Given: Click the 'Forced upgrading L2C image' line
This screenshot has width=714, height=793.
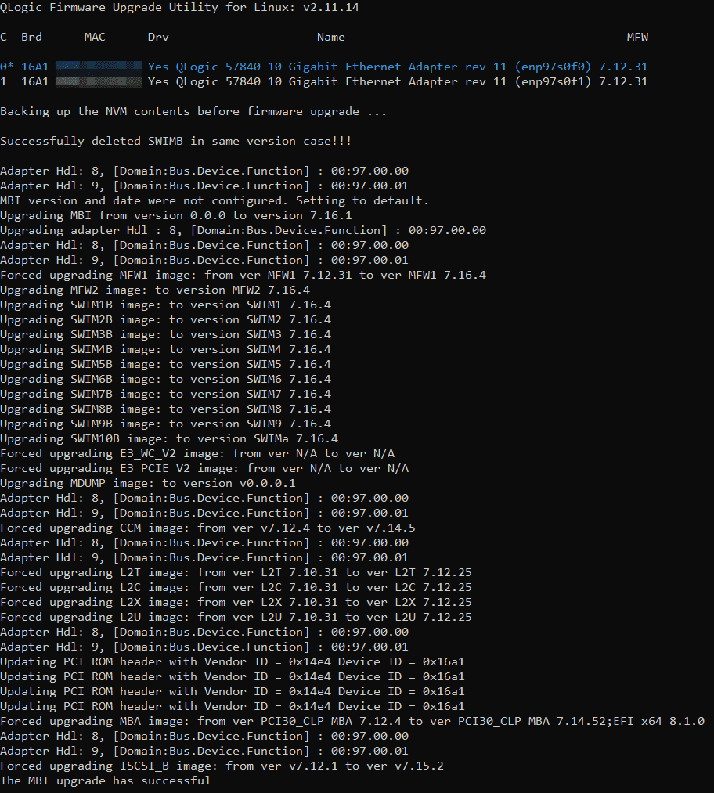Looking at the screenshot, I should point(236,587).
